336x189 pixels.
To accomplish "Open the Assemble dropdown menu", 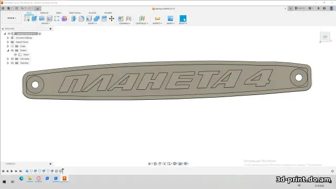I will tap(124, 23).
